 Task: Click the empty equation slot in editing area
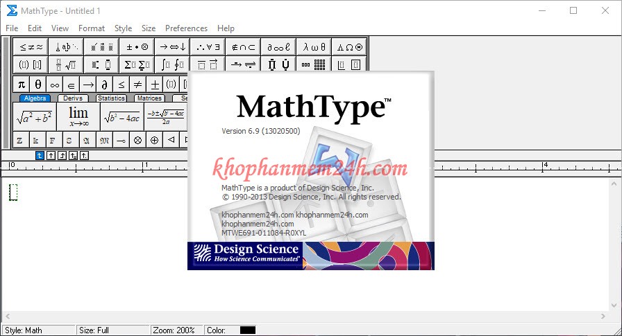[12, 192]
